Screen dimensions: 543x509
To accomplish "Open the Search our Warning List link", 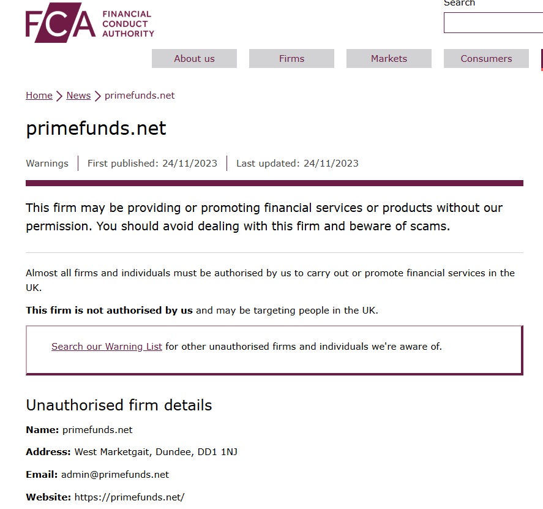I will 107,347.
